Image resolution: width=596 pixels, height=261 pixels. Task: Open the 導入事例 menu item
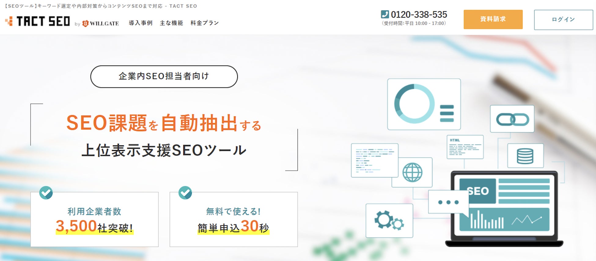point(141,23)
